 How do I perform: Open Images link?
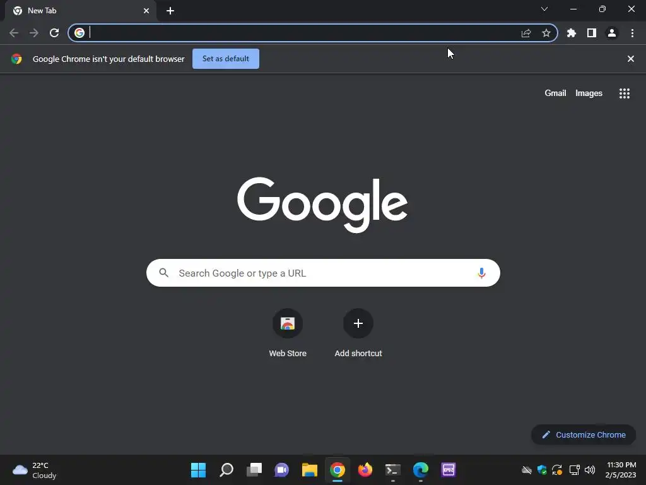tap(589, 93)
